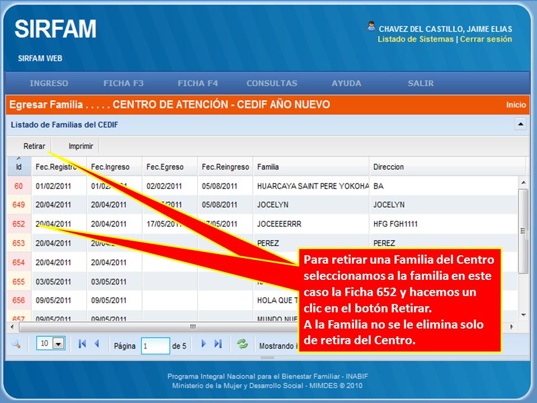Click the Fec.Egreso column header

(x=170, y=167)
